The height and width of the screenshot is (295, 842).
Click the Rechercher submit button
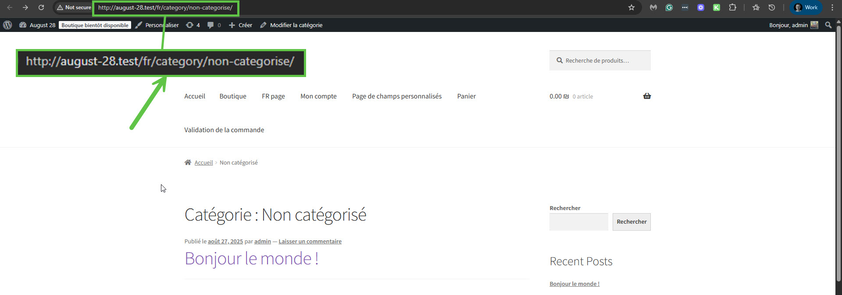[x=631, y=222]
